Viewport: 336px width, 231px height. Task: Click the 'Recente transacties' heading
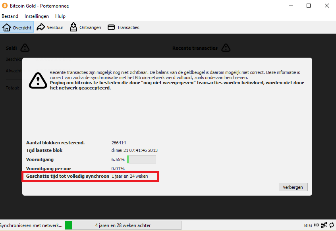pyautogui.click(x=195, y=48)
